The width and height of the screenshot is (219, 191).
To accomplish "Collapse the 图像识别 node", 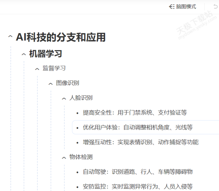I will coord(51,84).
